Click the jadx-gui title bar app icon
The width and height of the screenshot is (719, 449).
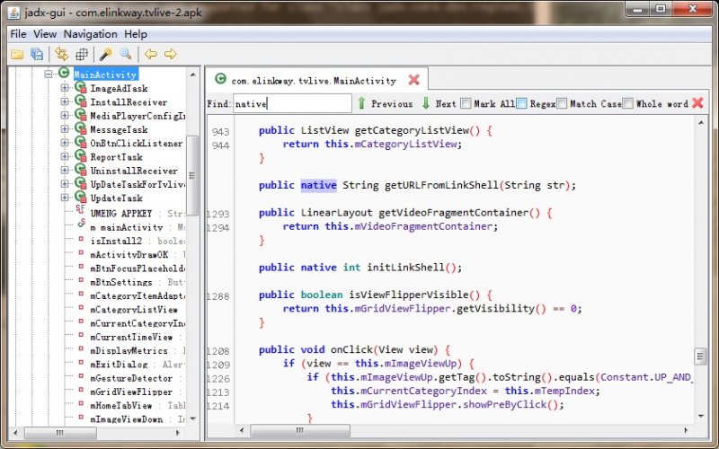[14, 12]
